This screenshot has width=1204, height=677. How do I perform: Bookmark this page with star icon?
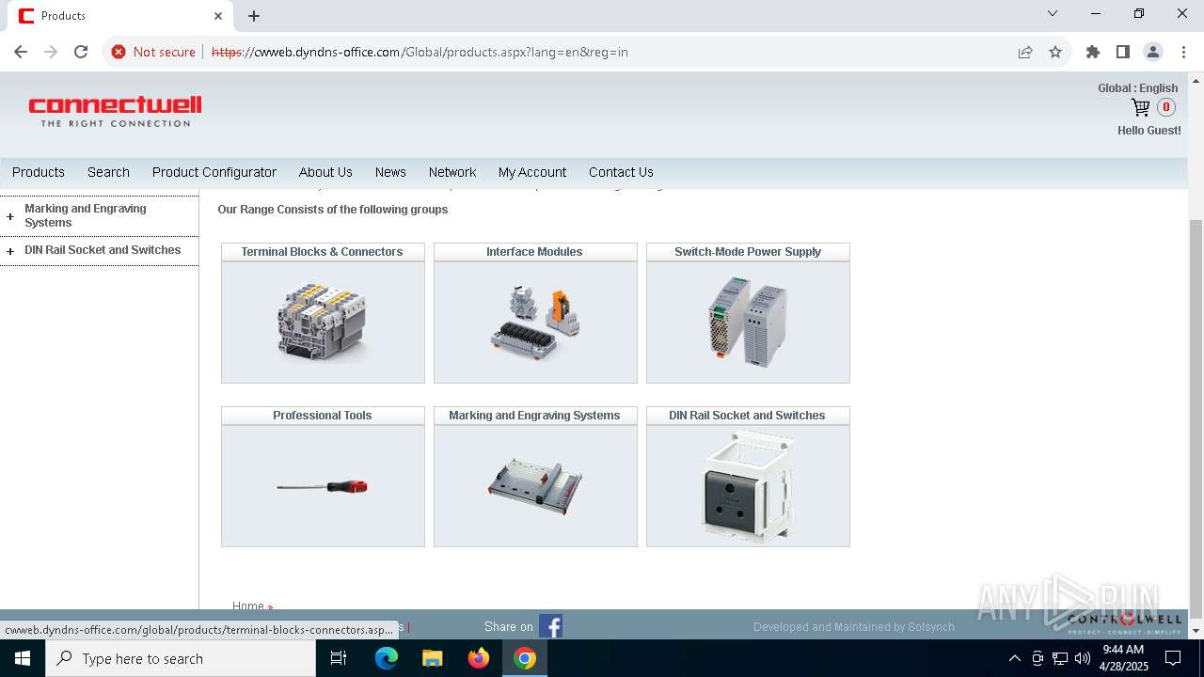1055,52
